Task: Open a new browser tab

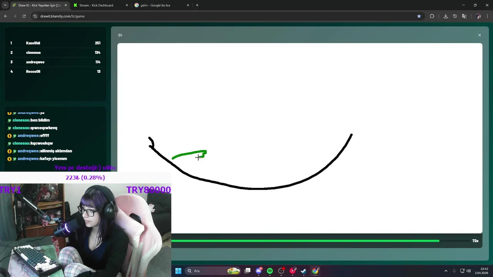Action: coord(197,5)
